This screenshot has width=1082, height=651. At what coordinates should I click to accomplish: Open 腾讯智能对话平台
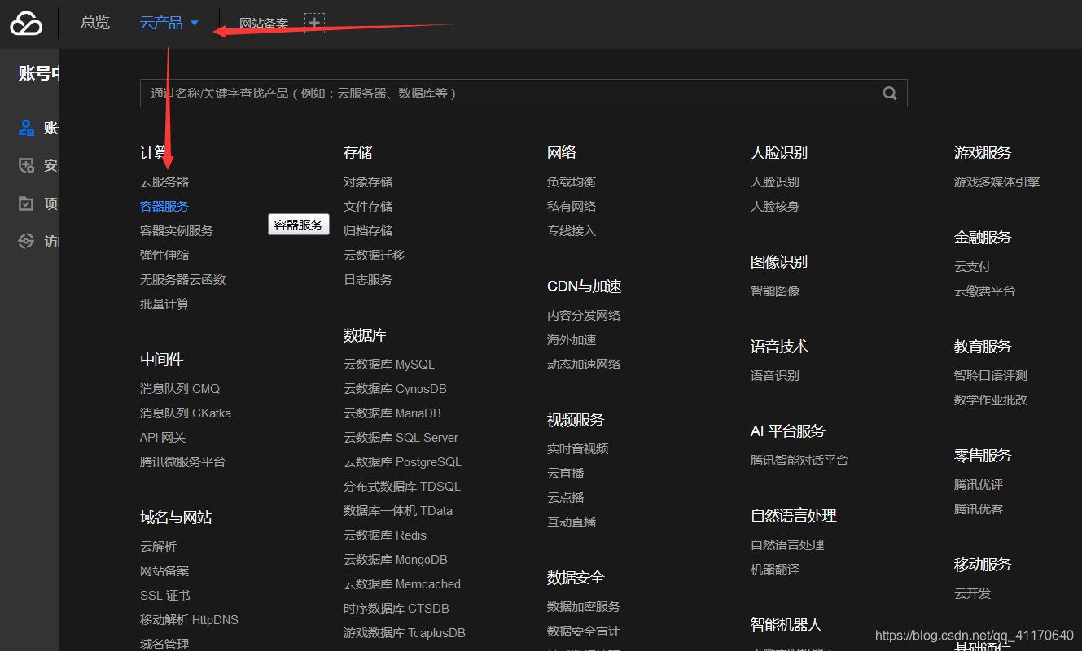point(799,461)
